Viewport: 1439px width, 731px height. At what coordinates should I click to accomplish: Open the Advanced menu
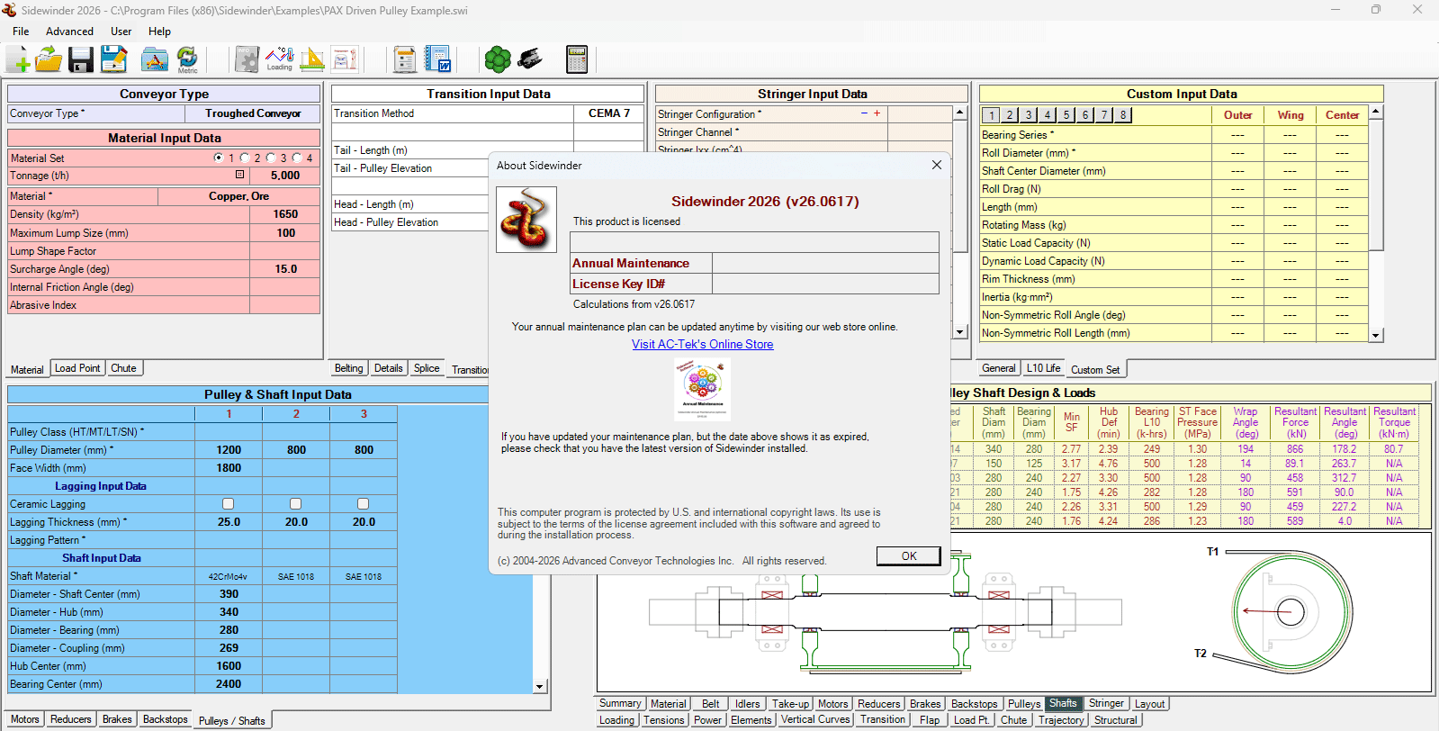point(69,32)
